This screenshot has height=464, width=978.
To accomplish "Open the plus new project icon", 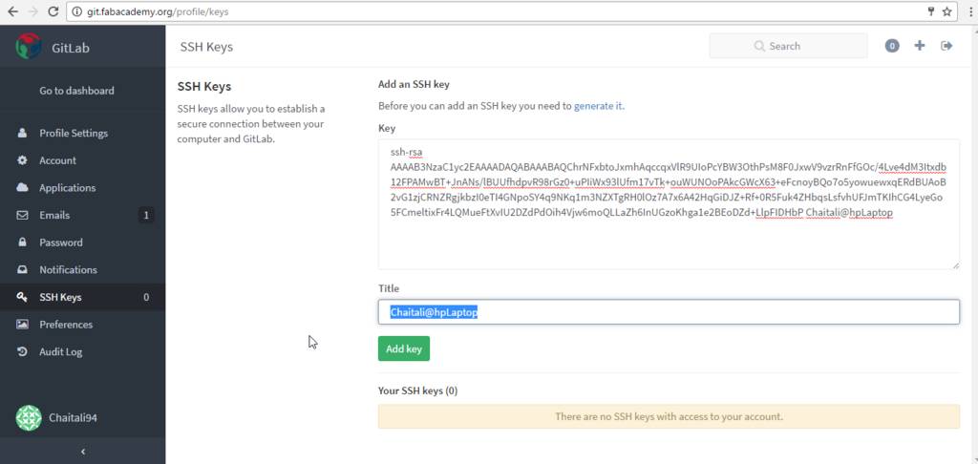I will pyautogui.click(x=920, y=46).
